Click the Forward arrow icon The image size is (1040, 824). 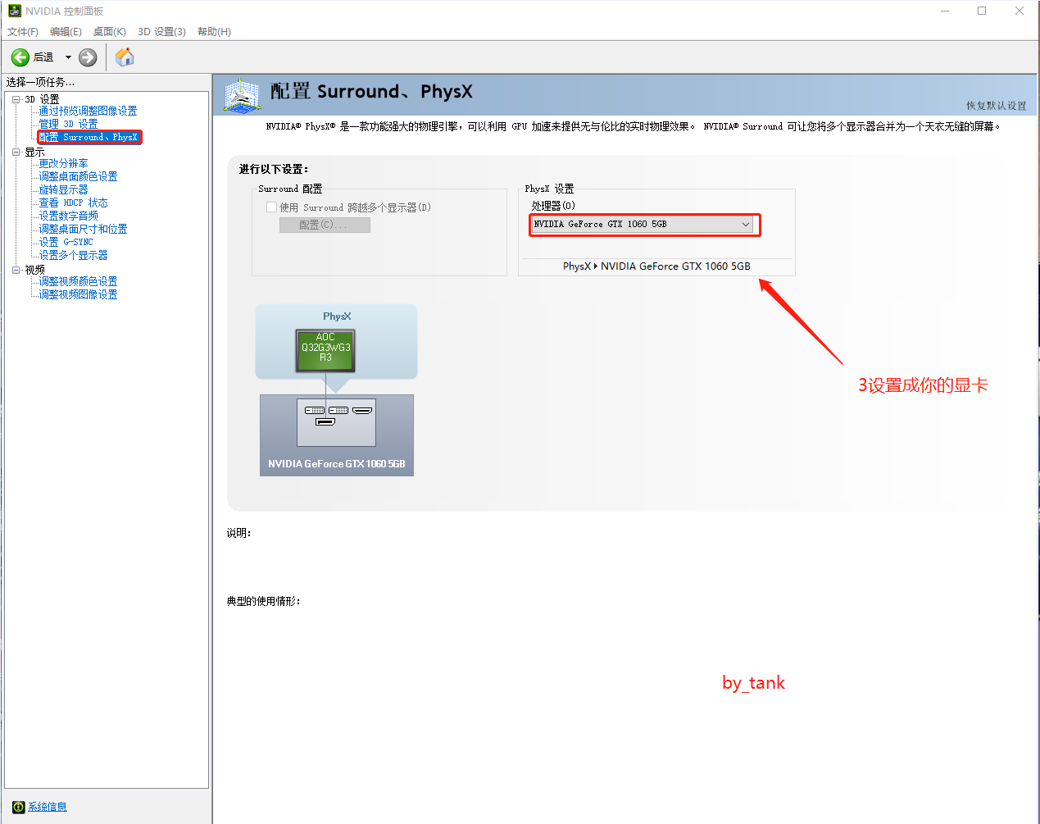(x=88, y=57)
